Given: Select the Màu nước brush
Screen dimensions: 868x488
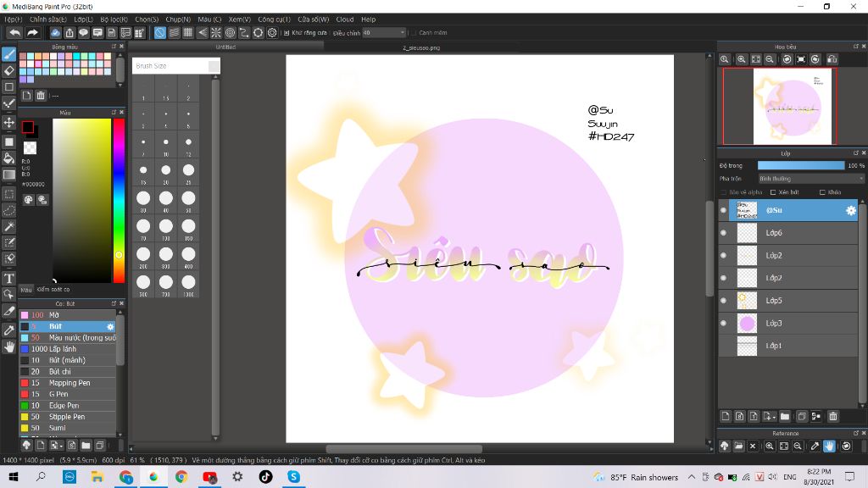Looking at the screenshot, I should pyautogui.click(x=68, y=337).
